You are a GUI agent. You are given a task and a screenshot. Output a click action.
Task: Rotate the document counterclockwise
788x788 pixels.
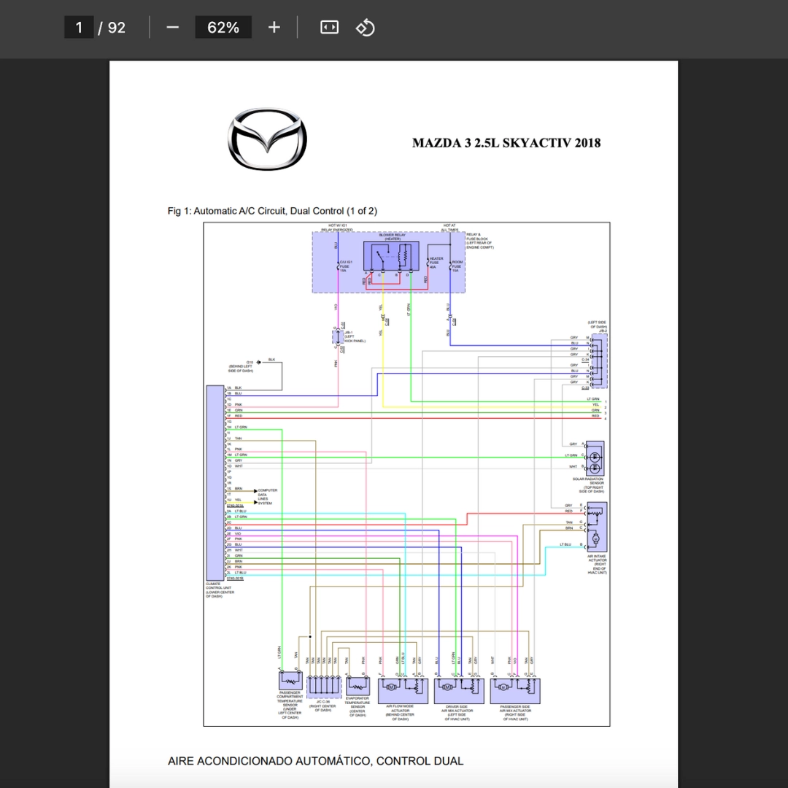[x=366, y=28]
